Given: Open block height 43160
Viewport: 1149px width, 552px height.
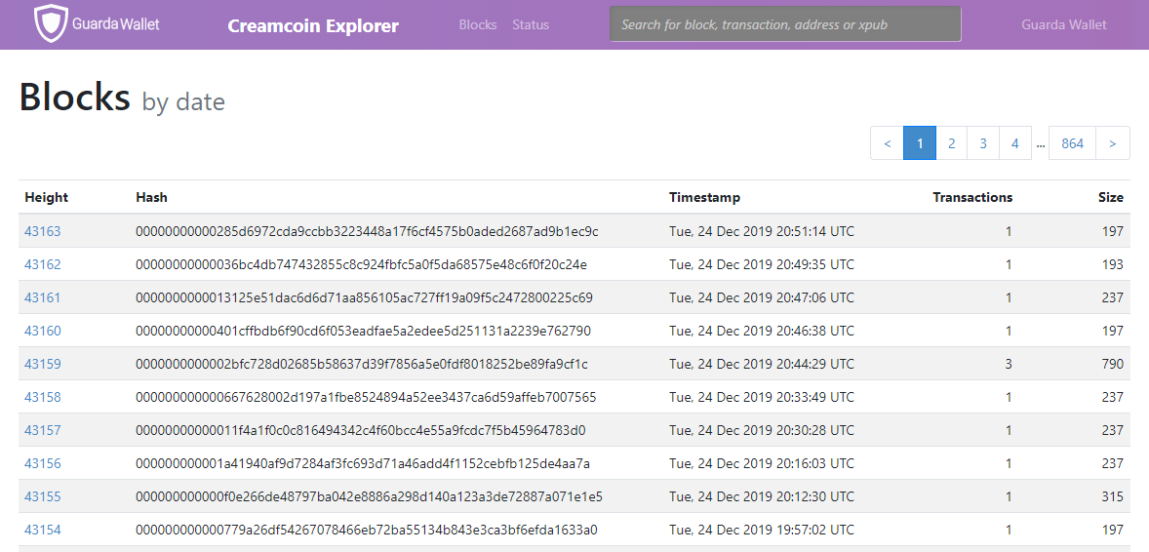Looking at the screenshot, I should 43,331.
